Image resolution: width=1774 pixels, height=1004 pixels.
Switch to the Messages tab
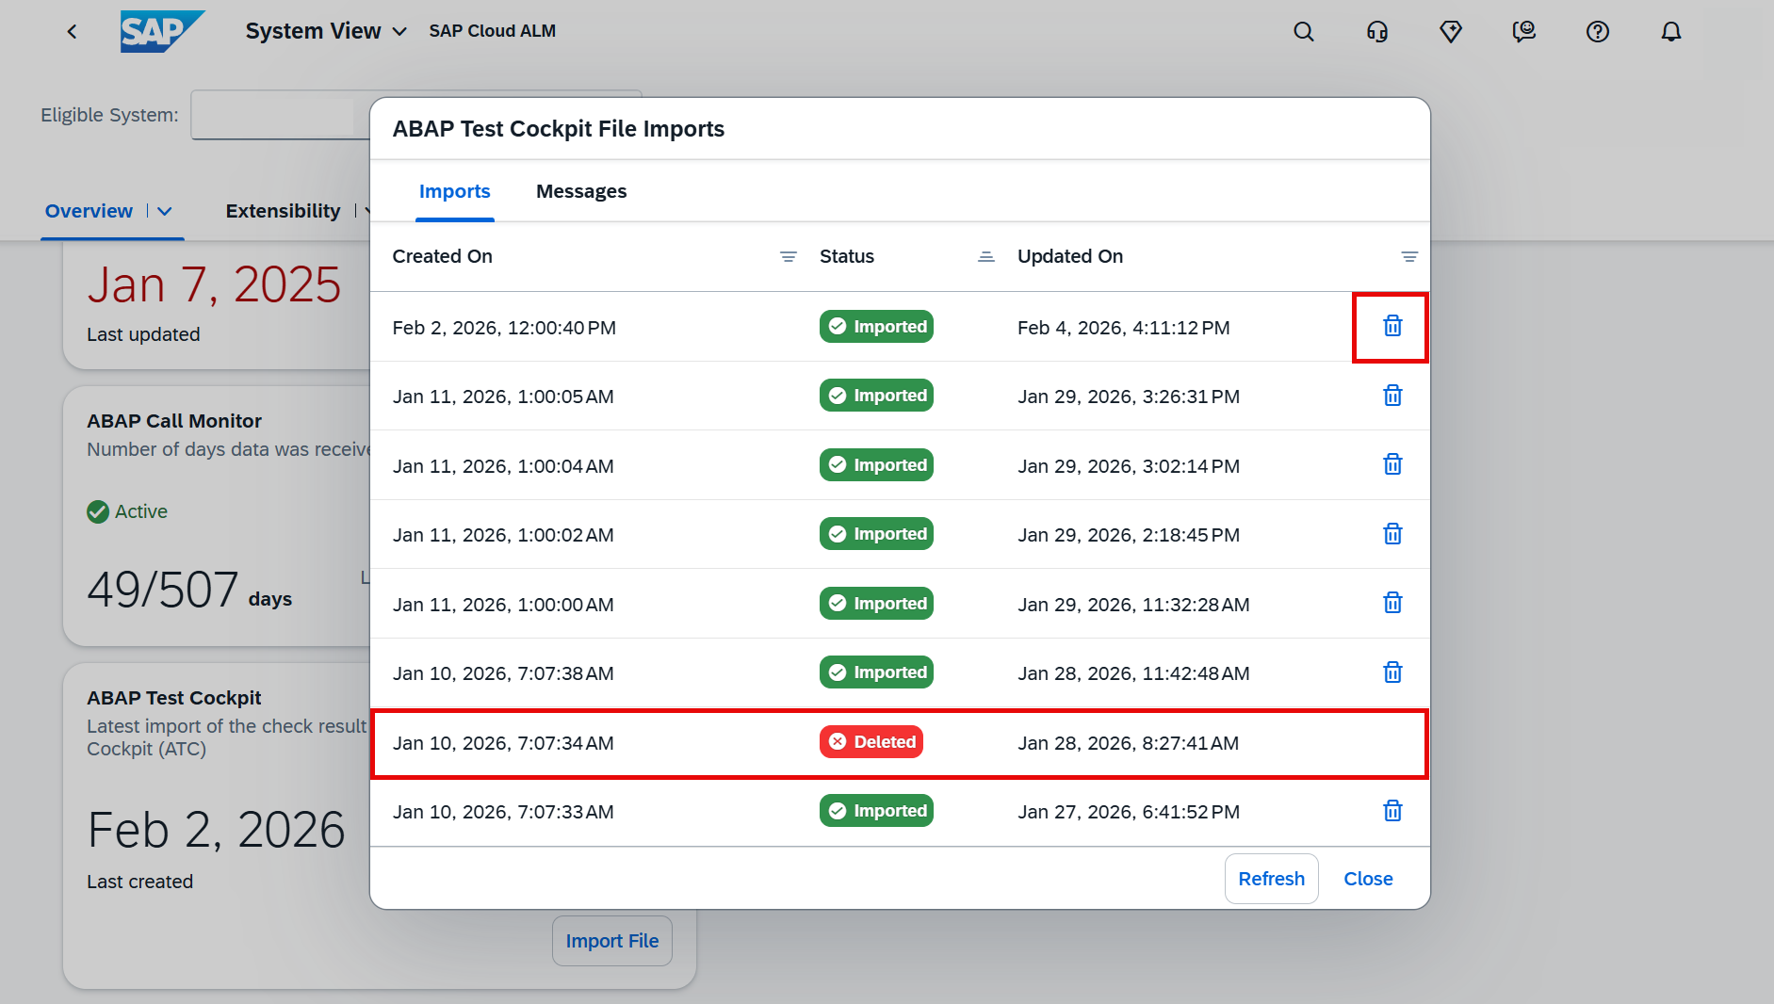point(580,191)
